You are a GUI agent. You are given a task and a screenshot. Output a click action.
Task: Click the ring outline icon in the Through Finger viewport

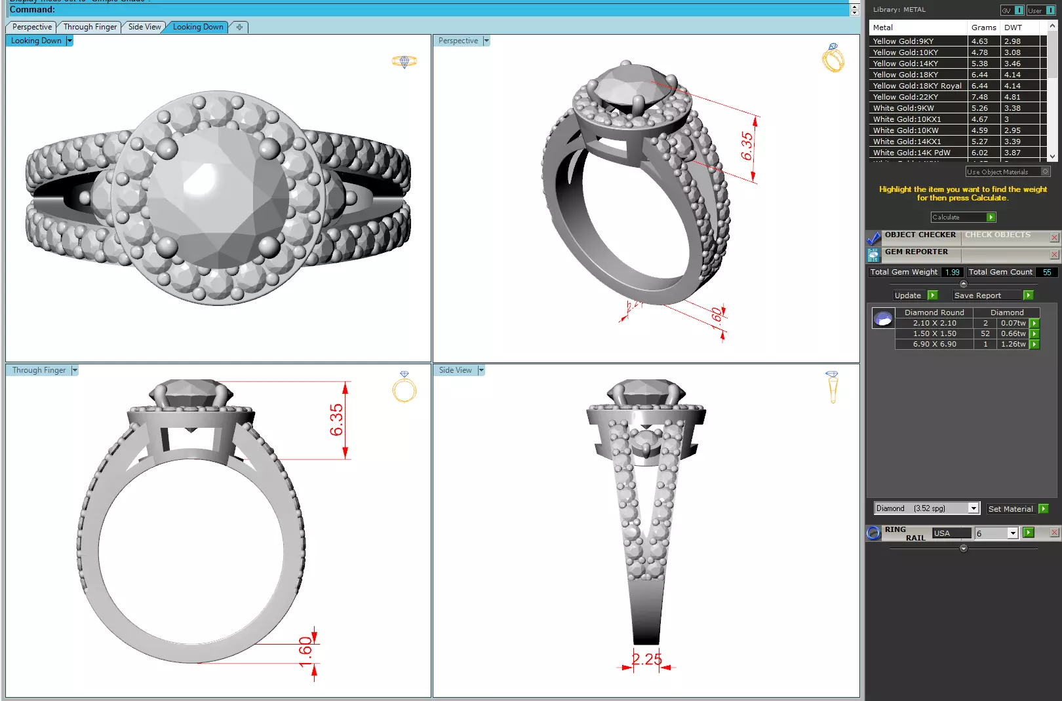click(x=404, y=387)
